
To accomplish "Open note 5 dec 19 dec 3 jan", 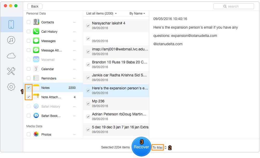I will tap(116, 129).
